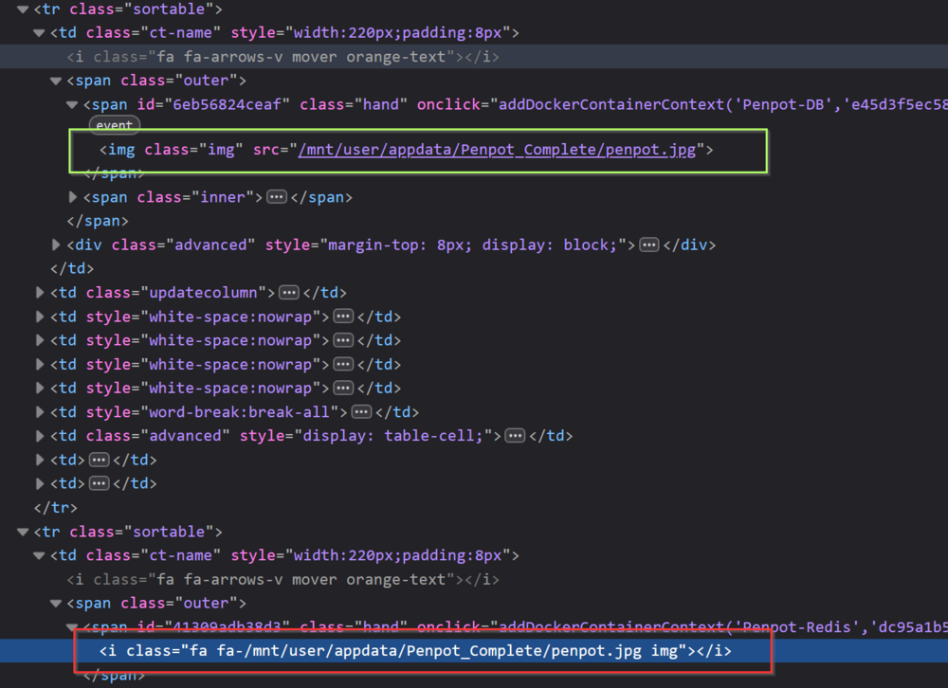Click the ellipsis badge in td advanced table-cell
The height and width of the screenshot is (688, 948).
[x=515, y=436]
